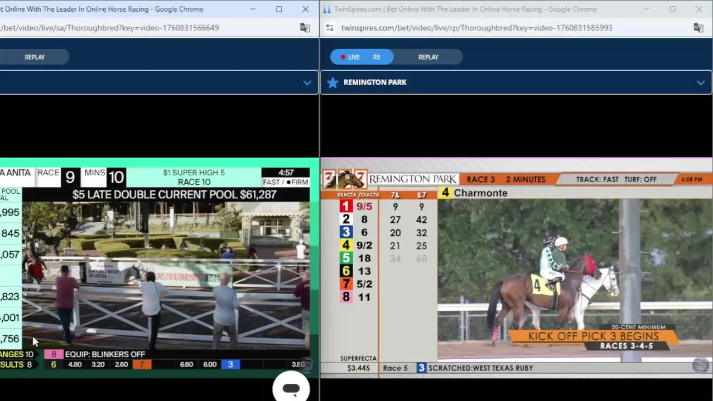The height and width of the screenshot is (401, 713).
Task: Click '$1 SUPER HIGH 5 RACE 10' text
Action: pos(194,177)
